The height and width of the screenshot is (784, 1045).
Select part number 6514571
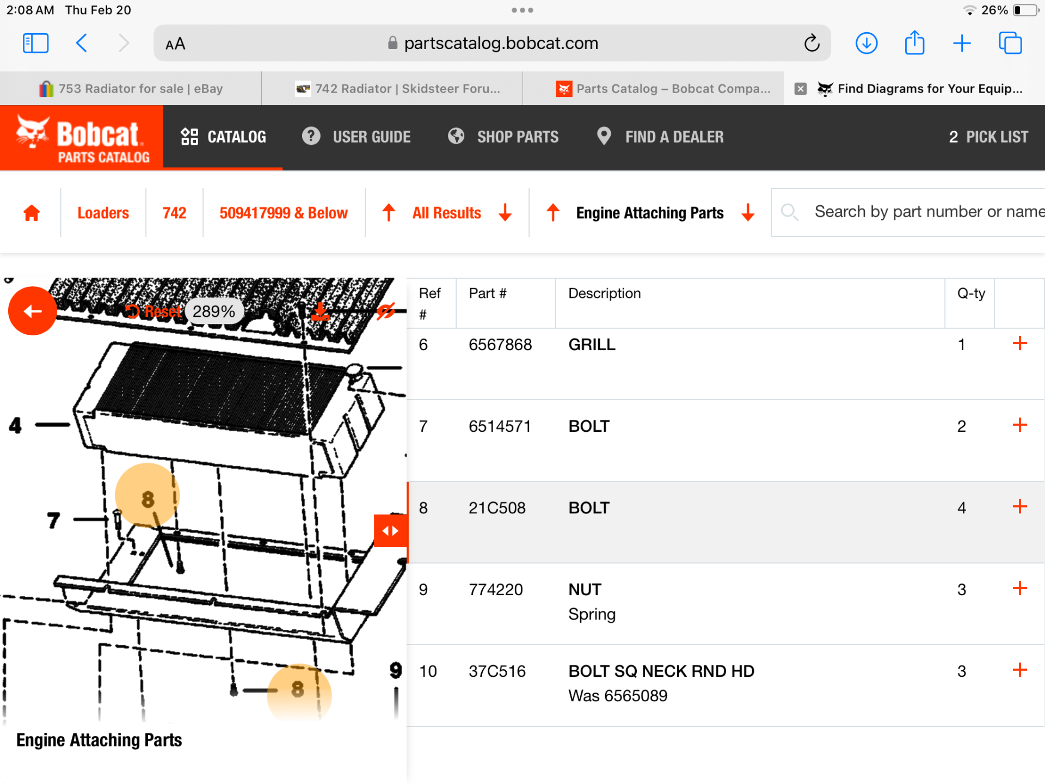tap(500, 426)
